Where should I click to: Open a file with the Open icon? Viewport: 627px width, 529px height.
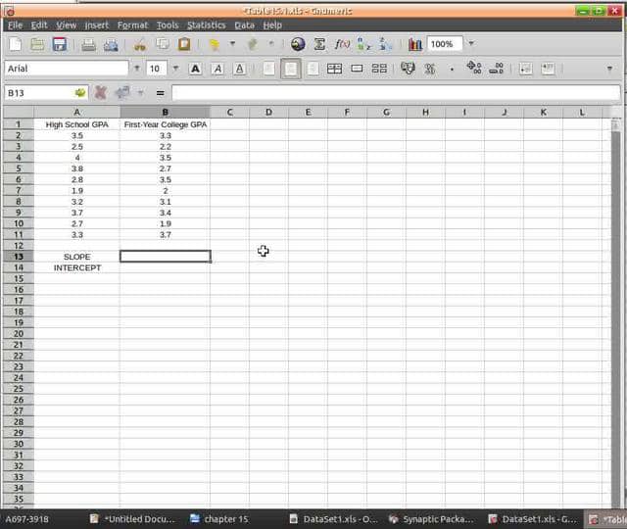[37, 44]
